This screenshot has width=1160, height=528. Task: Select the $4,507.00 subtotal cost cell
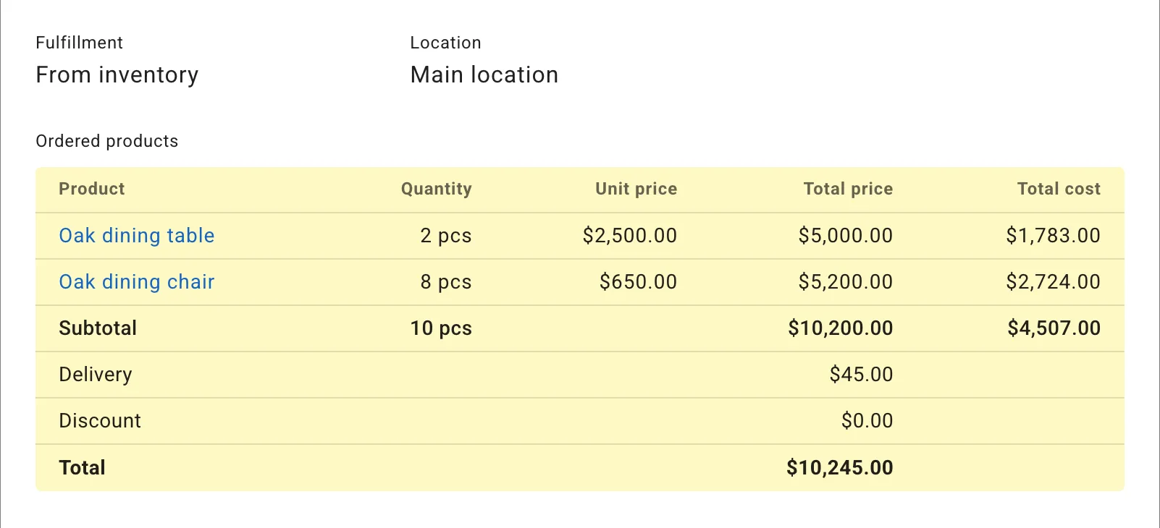1054,328
